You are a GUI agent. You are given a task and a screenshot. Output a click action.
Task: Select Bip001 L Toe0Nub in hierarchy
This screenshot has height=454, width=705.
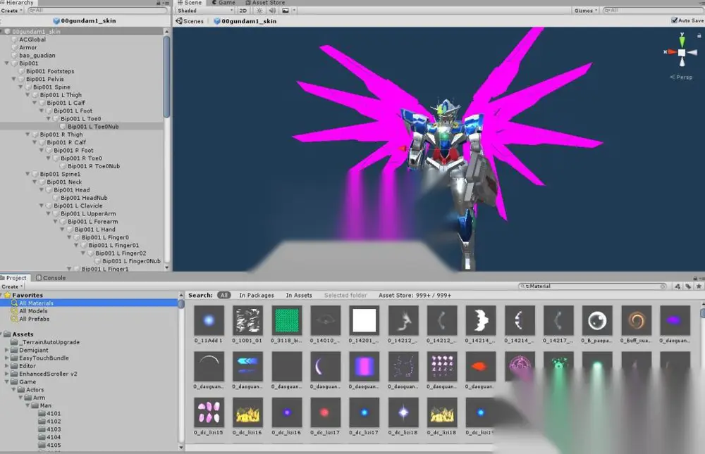coord(93,127)
